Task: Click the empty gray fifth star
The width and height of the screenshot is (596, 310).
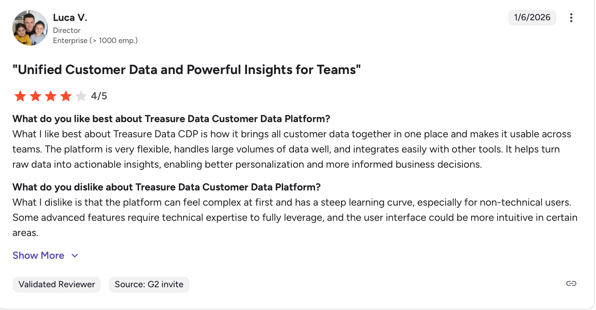Action: tap(81, 96)
